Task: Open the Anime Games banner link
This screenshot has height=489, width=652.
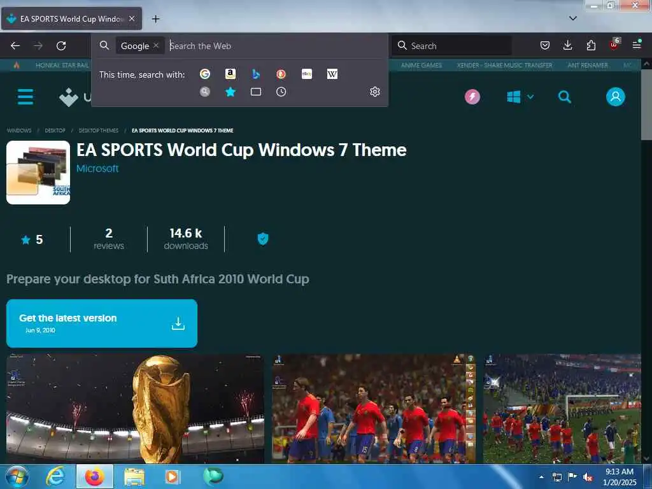Action: 422,66
